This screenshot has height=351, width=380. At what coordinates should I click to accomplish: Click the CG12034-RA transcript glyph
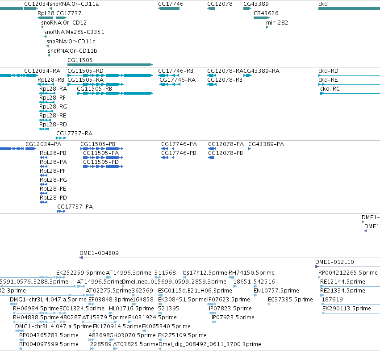(31, 75)
